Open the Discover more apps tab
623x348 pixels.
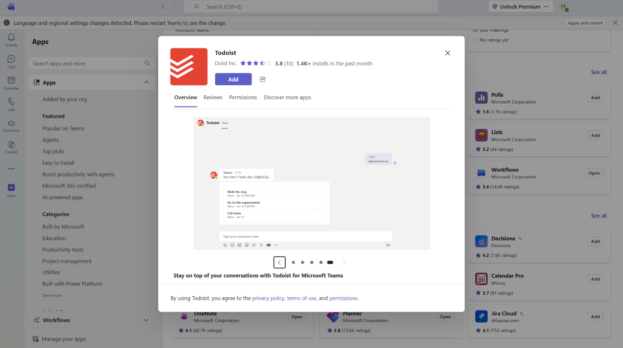click(288, 97)
